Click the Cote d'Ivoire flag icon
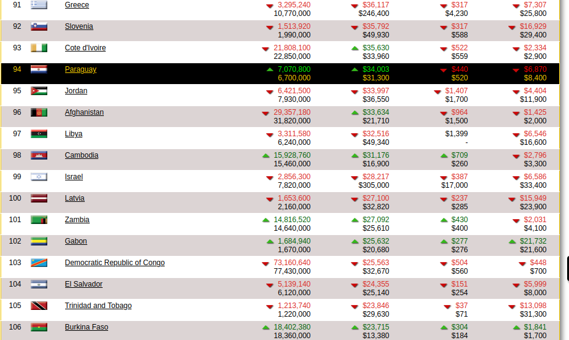The height and width of the screenshot is (340, 569). point(39,48)
